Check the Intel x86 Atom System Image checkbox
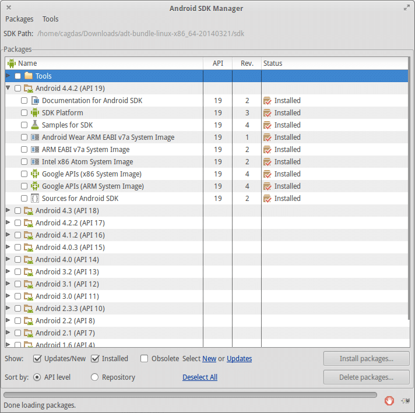 click(x=24, y=162)
